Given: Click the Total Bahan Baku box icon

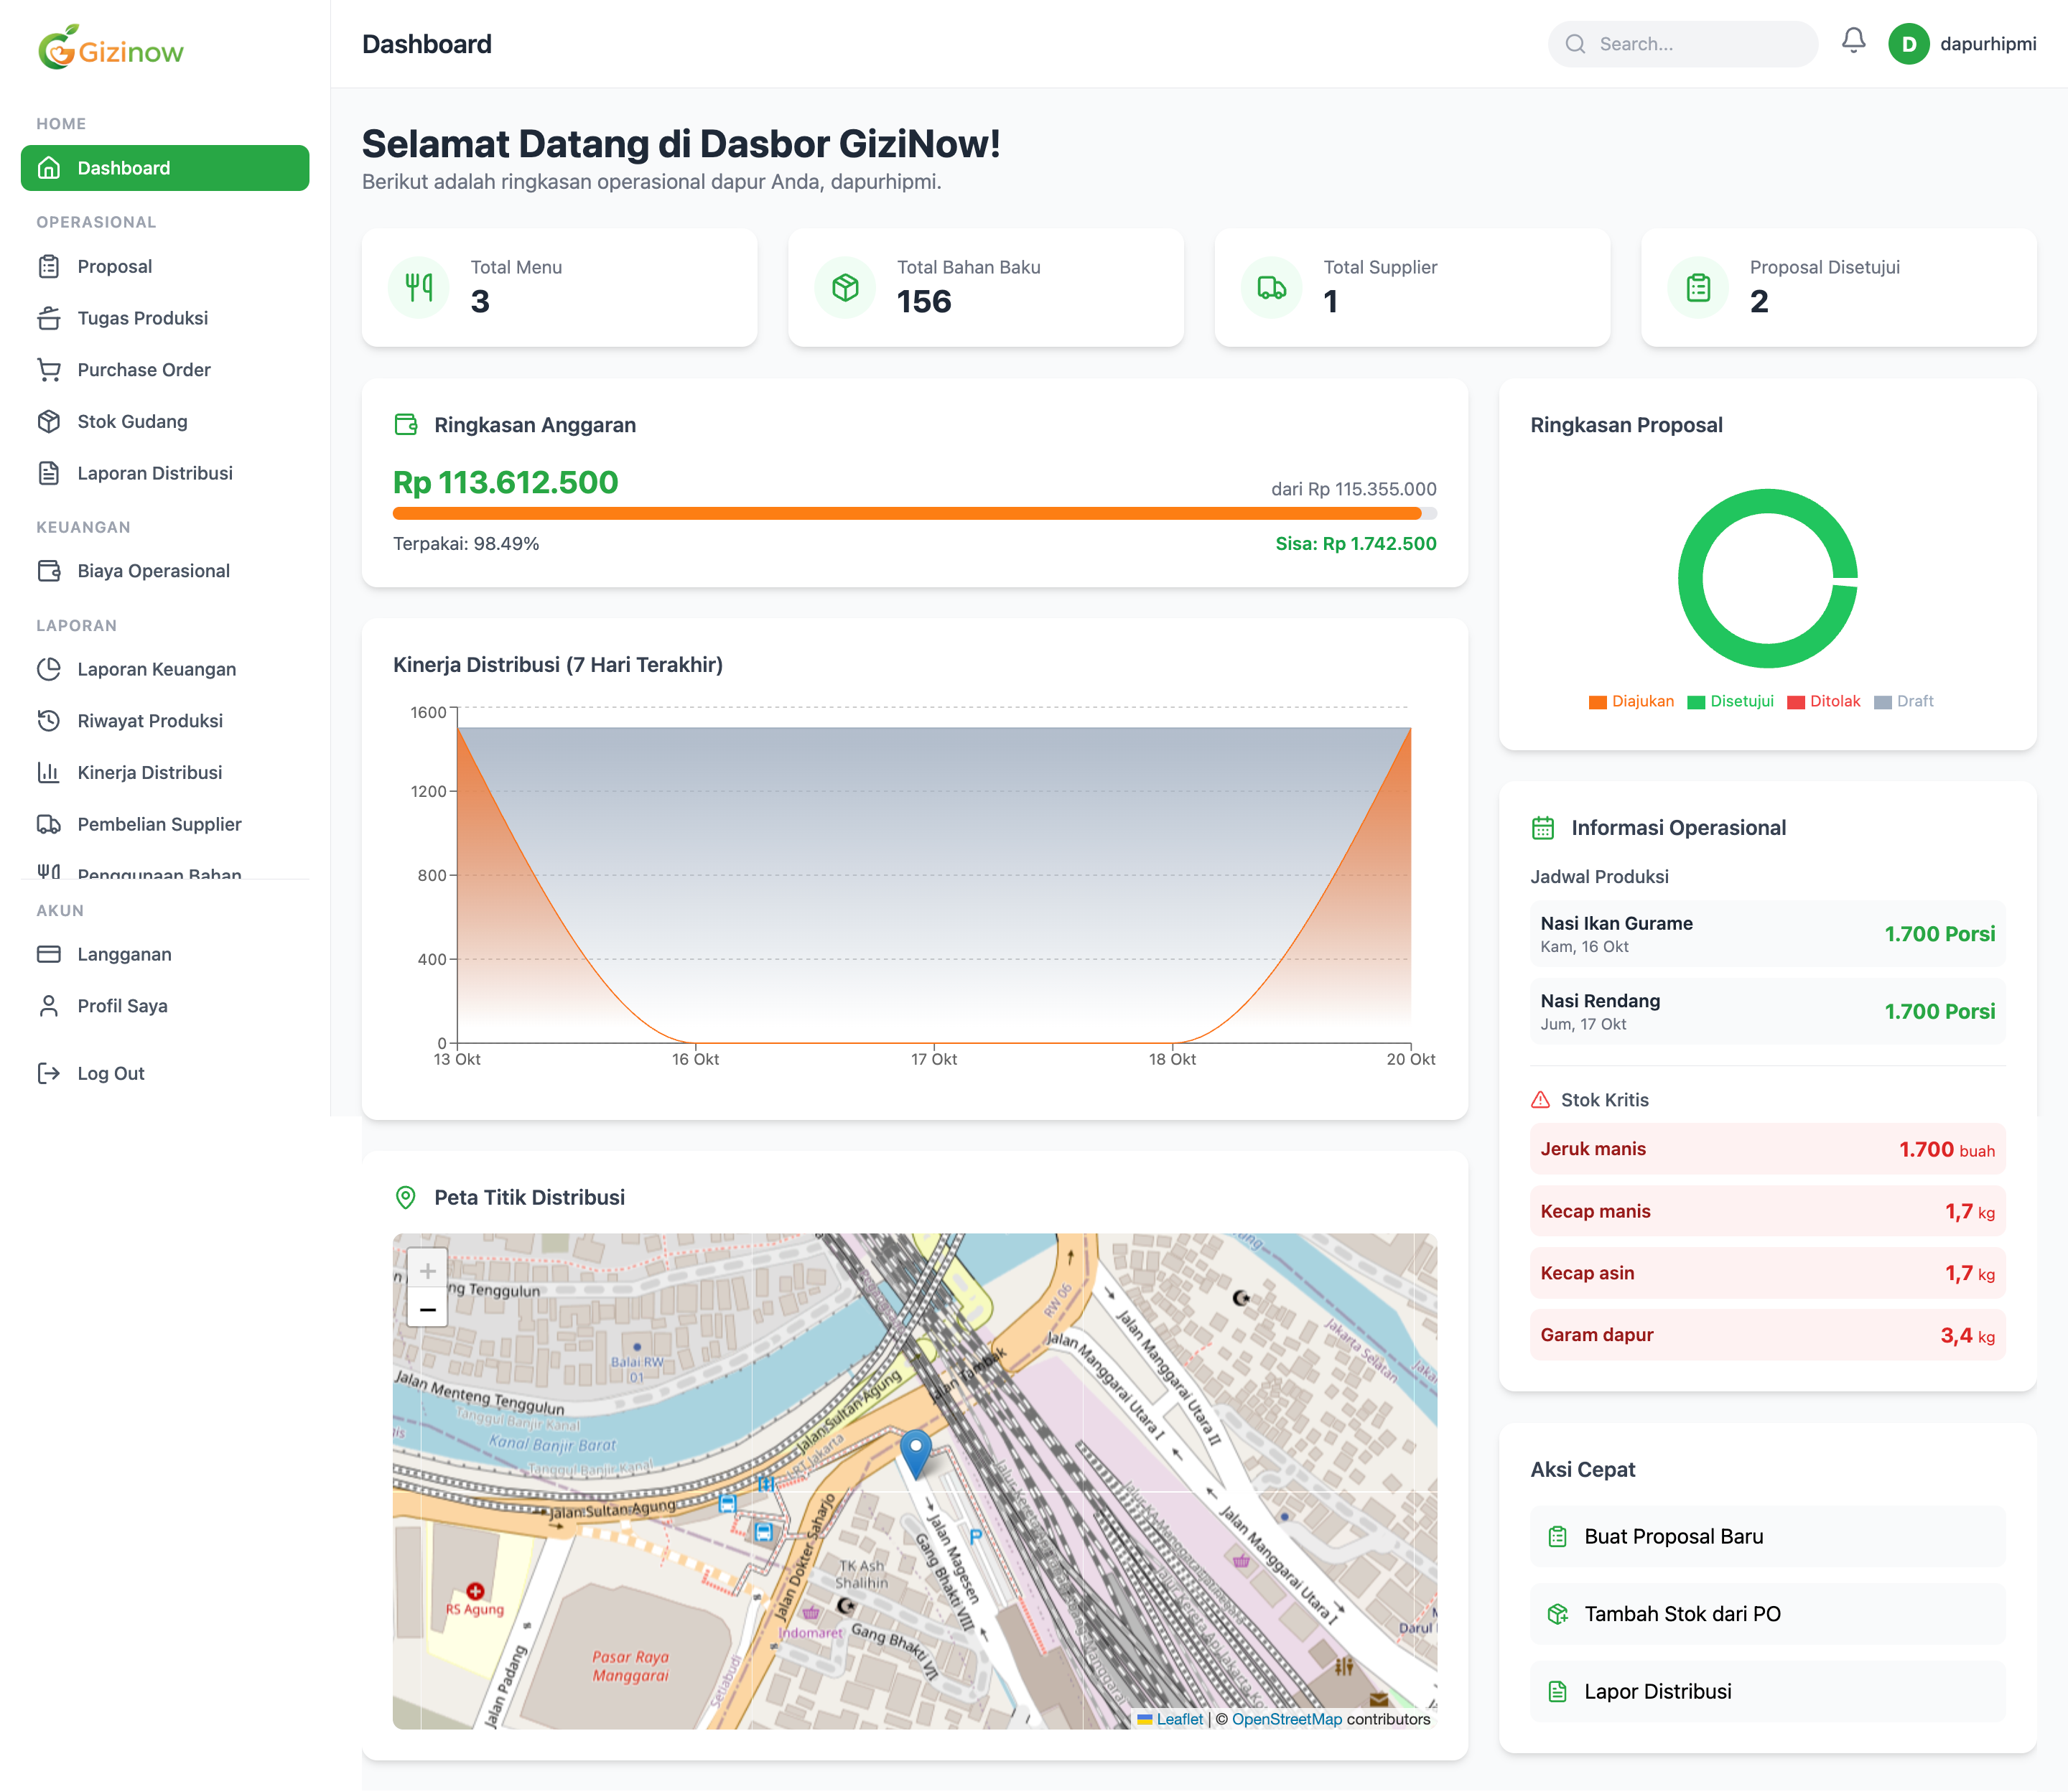Looking at the screenshot, I should 845,288.
